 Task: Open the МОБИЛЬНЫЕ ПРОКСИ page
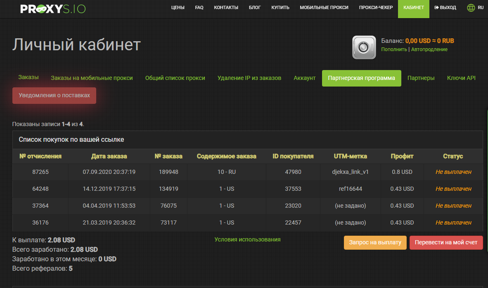click(x=324, y=7)
